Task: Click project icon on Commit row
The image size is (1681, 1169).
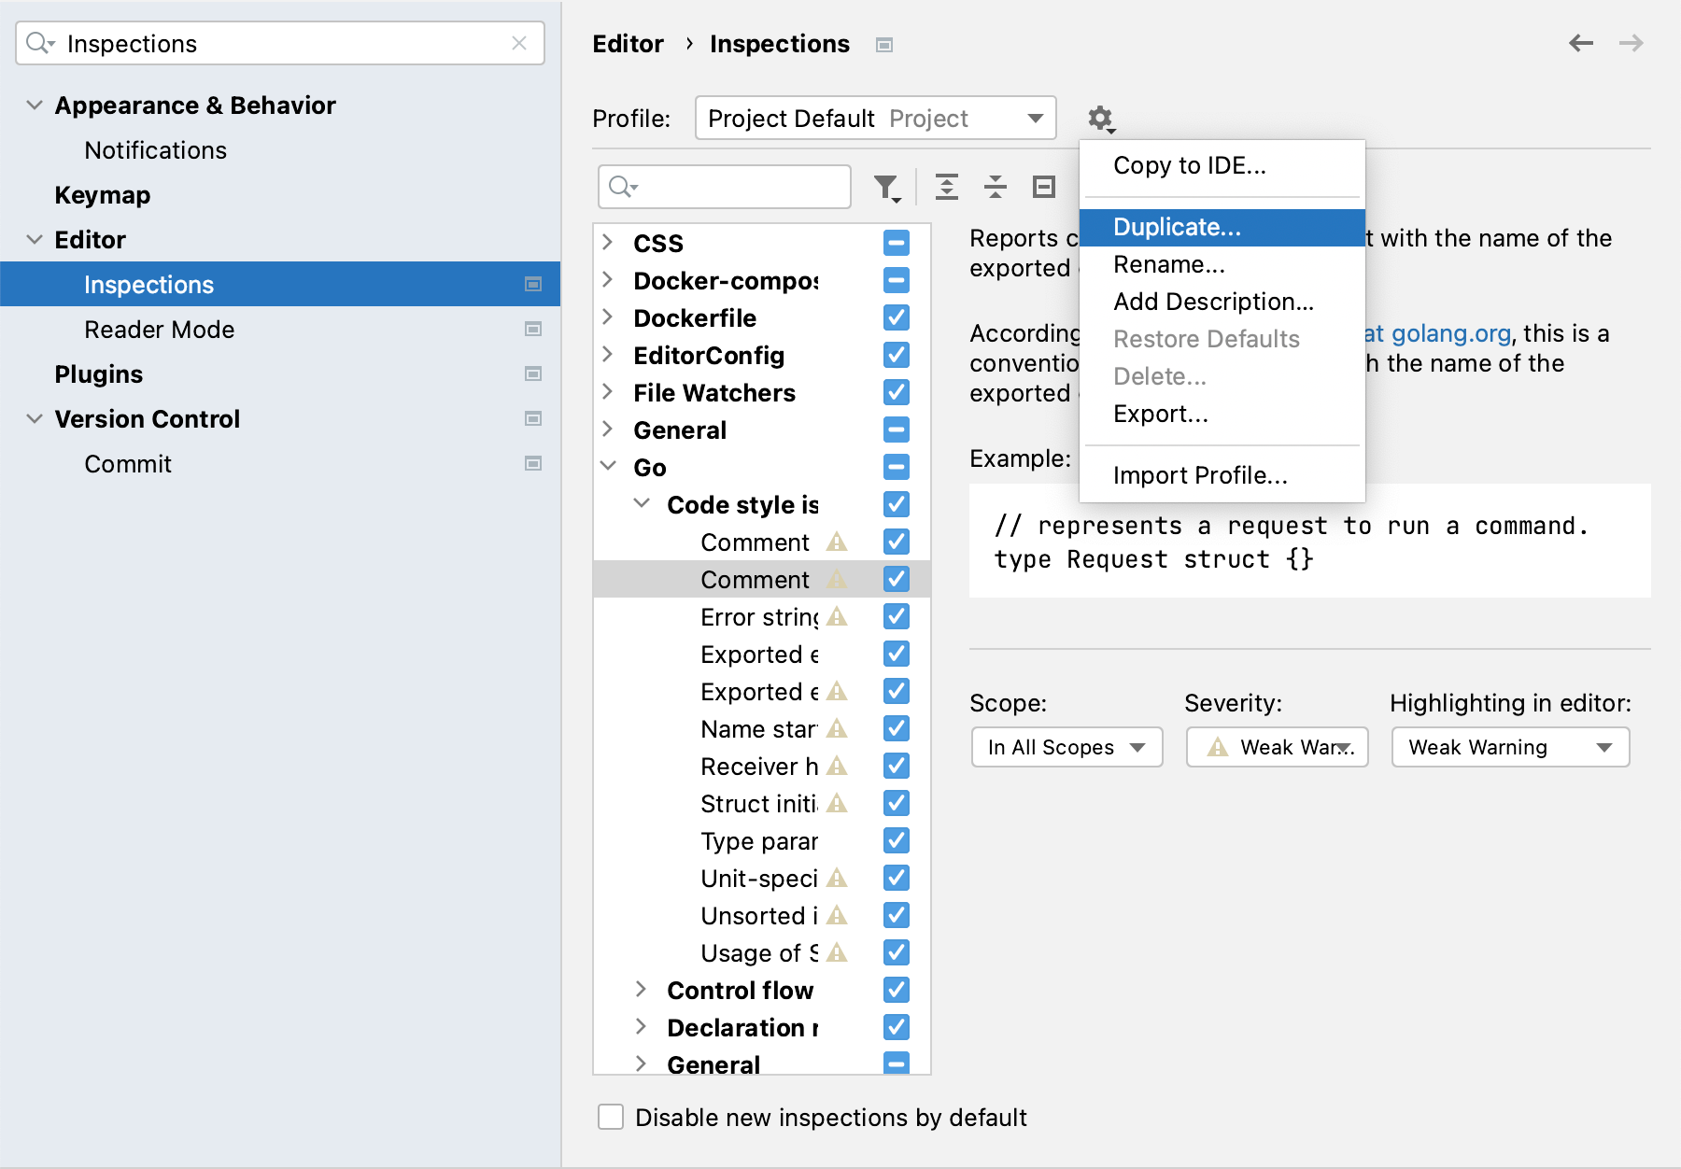Action: pyautogui.click(x=533, y=463)
